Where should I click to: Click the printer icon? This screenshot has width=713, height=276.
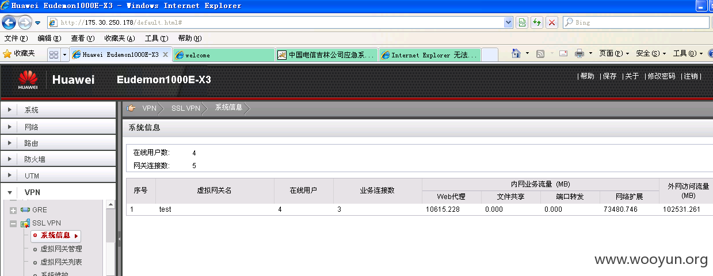(579, 53)
